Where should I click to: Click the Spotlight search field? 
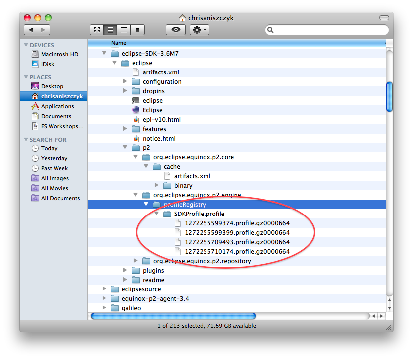point(326,30)
